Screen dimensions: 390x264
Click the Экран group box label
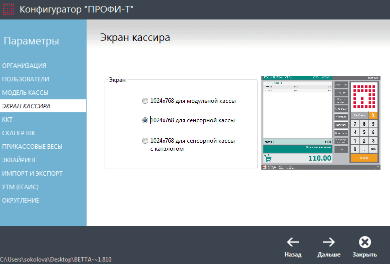(117, 80)
